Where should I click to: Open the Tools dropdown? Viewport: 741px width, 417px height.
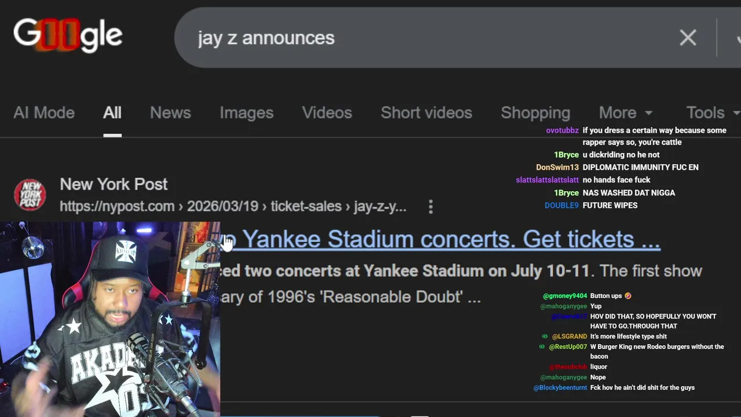click(712, 112)
